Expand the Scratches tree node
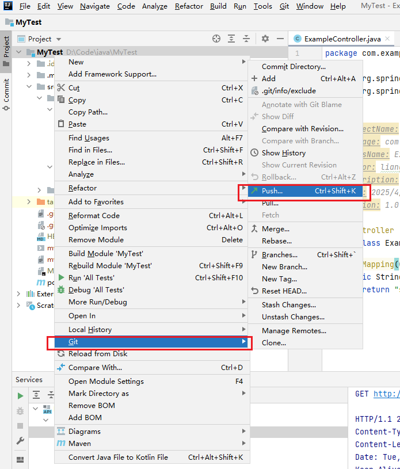400x469 pixels. point(18,306)
